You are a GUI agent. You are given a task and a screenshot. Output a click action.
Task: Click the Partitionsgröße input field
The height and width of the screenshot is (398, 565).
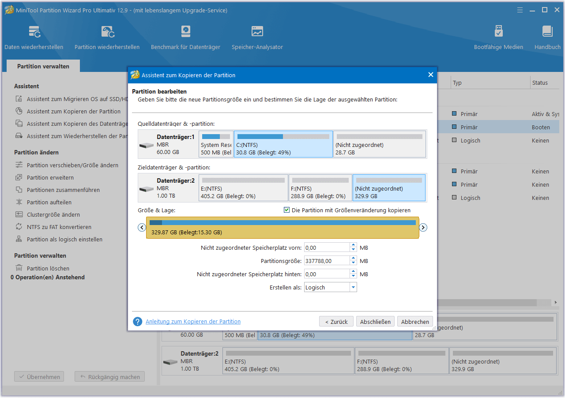click(x=327, y=261)
